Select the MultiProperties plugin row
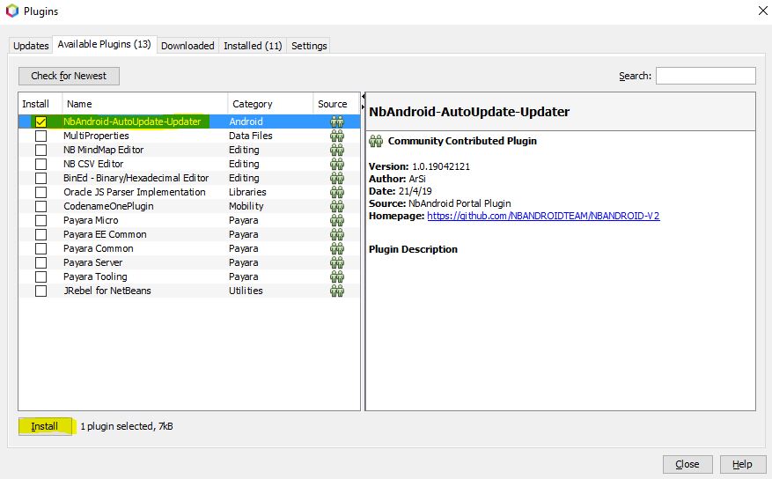Image resolution: width=772 pixels, height=479 pixels. [189, 136]
